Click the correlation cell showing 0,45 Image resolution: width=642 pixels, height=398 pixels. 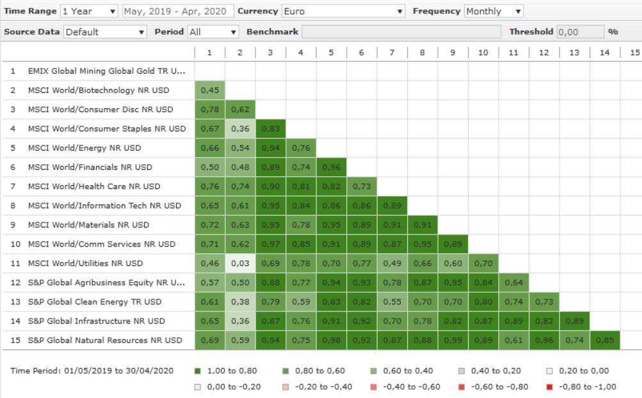pyautogui.click(x=210, y=90)
